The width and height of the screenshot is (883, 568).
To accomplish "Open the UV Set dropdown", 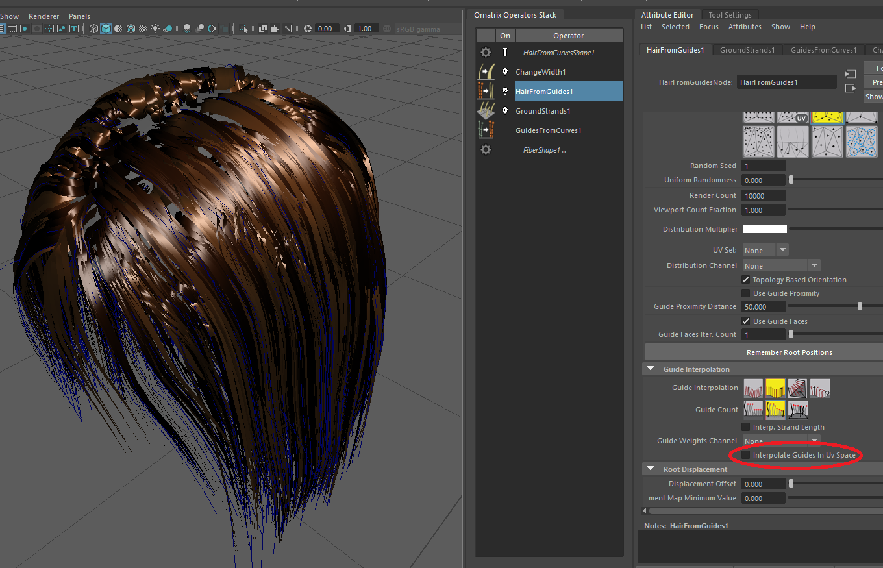I will point(765,251).
